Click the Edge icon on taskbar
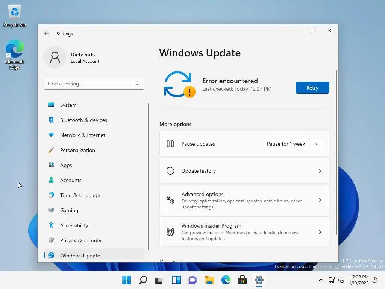This screenshot has width=385, height=289. pos(226,280)
